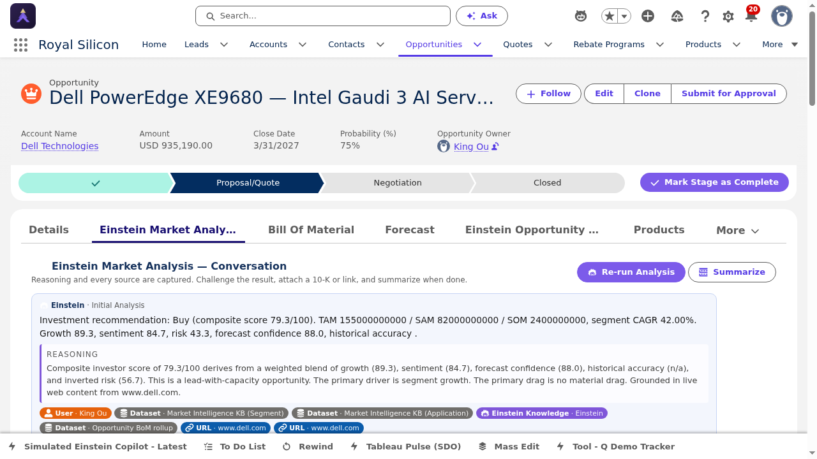817x459 pixels.
Task: Switch to Einstein Opportunity tab
Action: pos(532,230)
